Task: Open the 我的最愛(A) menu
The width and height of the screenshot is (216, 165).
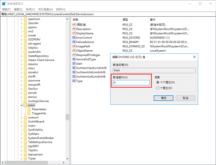Action: [x=46, y=9]
